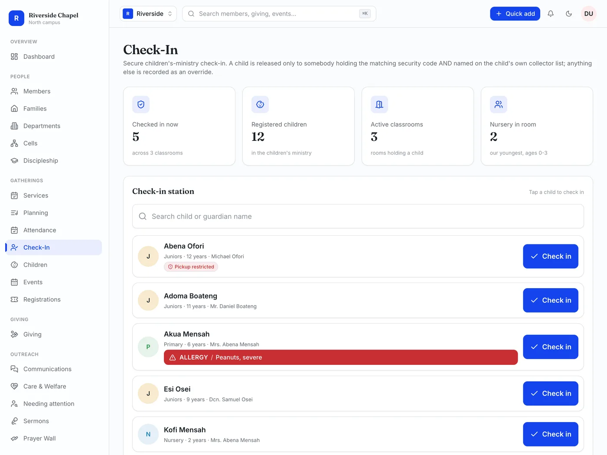Click the Giving hand icon
Image resolution: width=607 pixels, height=455 pixels.
coord(14,335)
